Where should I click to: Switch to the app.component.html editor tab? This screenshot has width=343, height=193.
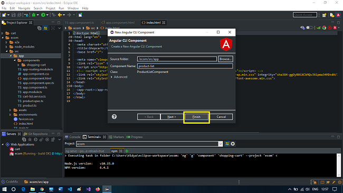point(118,23)
